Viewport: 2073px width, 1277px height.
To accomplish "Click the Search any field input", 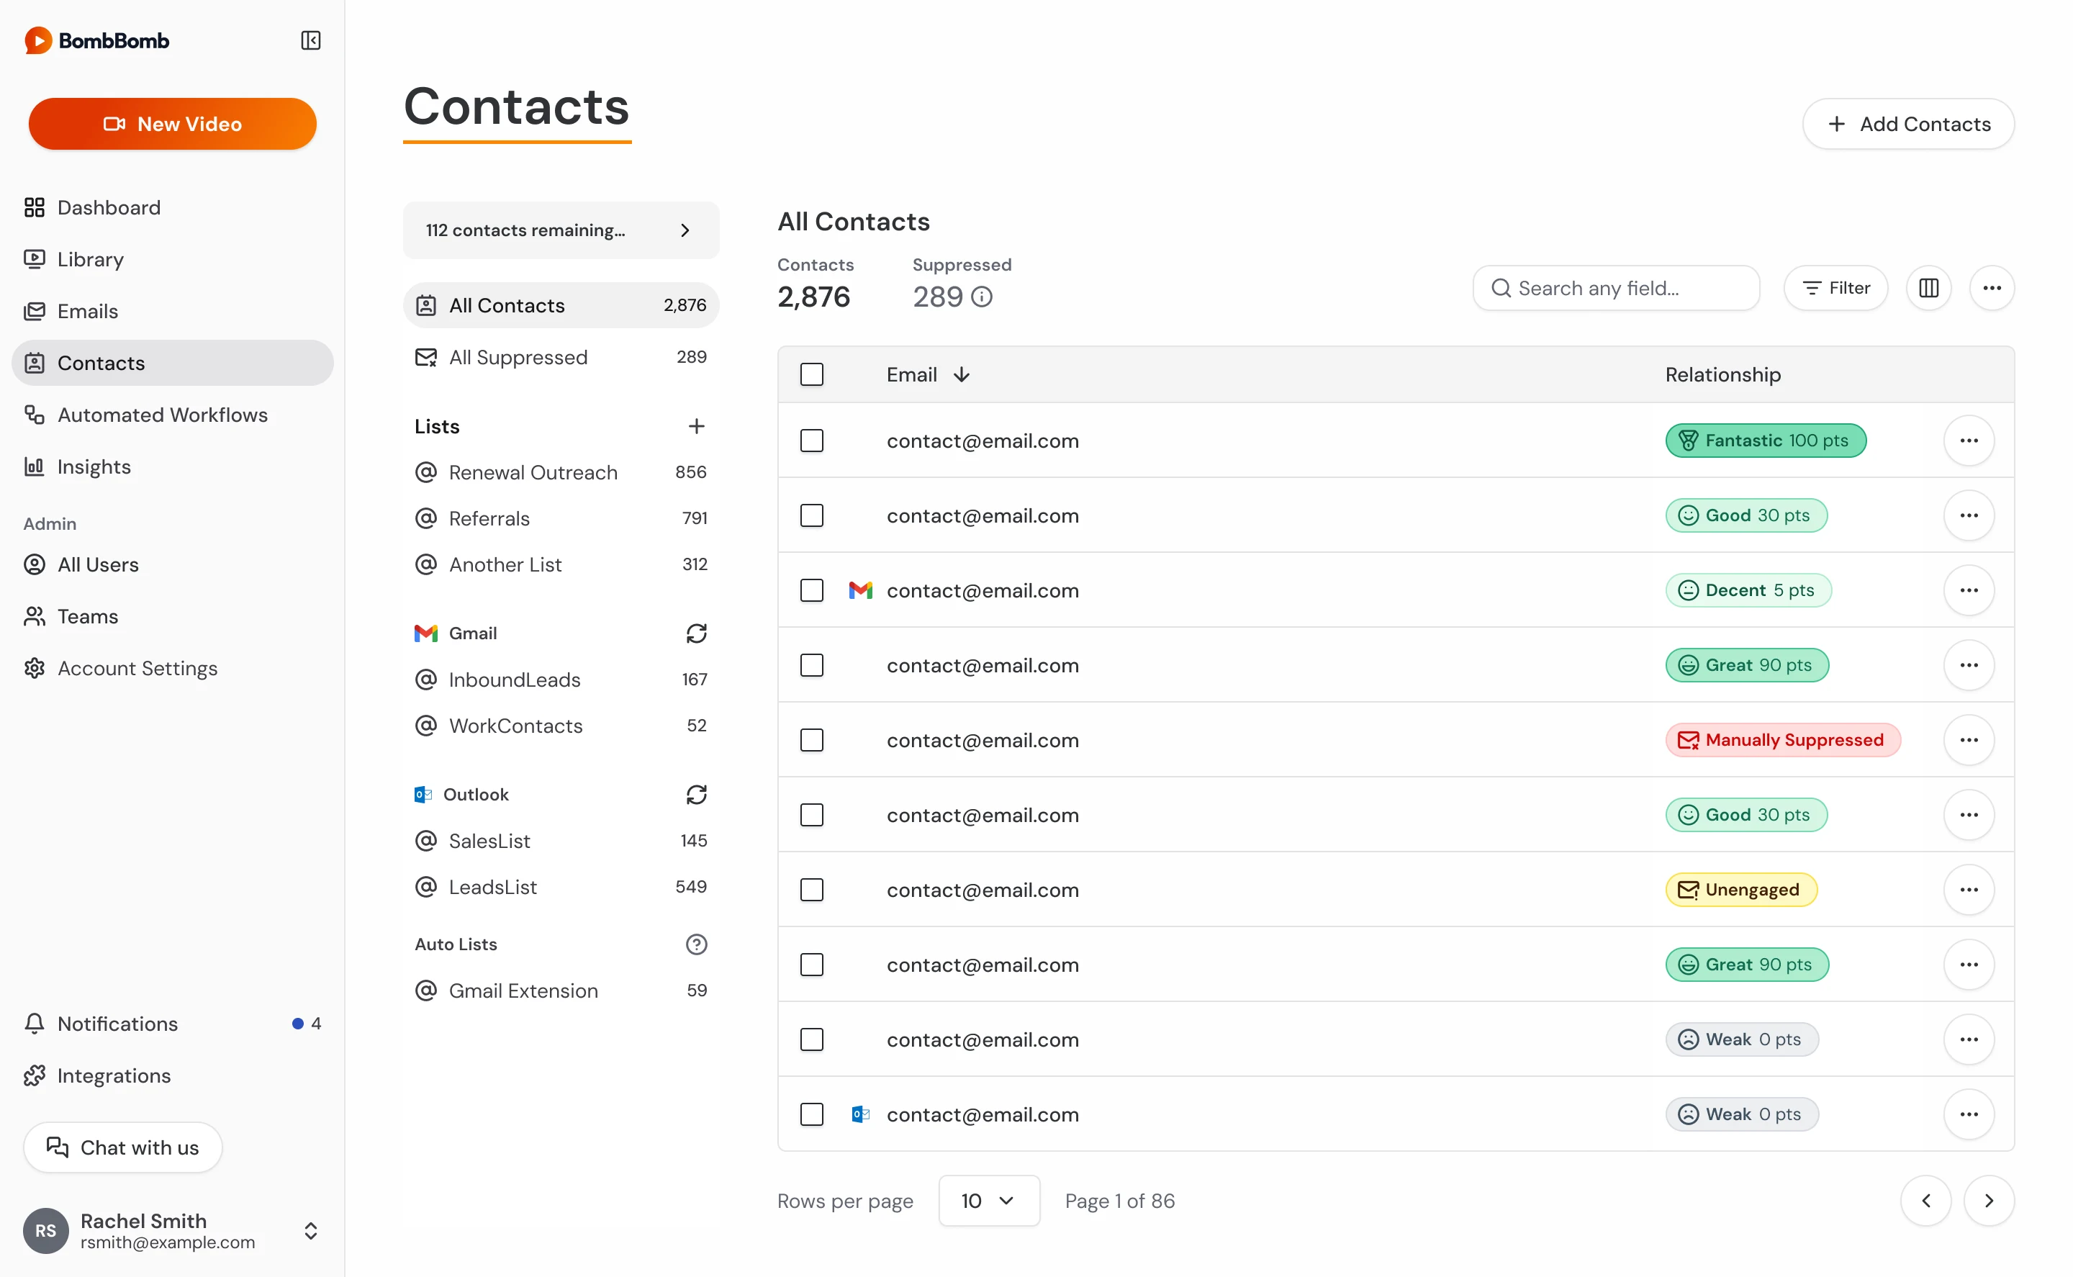I will pos(1616,288).
